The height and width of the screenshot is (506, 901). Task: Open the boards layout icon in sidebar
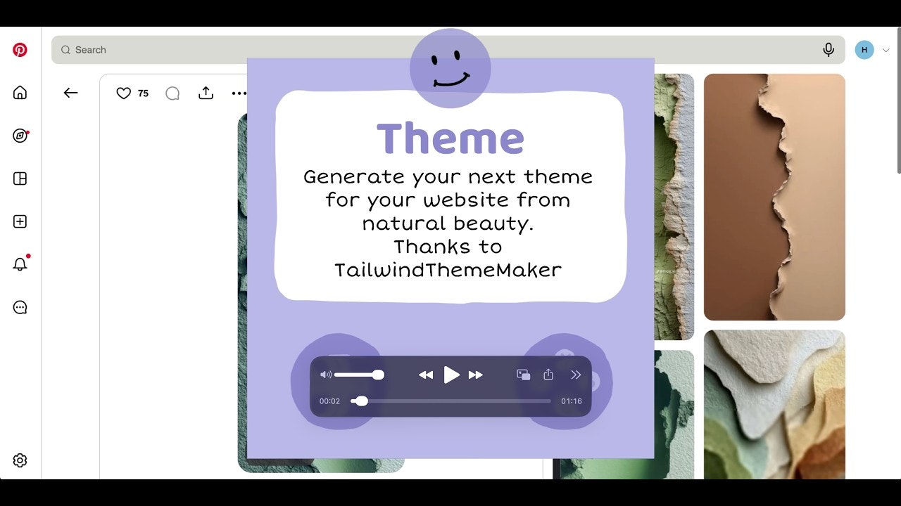click(x=20, y=179)
